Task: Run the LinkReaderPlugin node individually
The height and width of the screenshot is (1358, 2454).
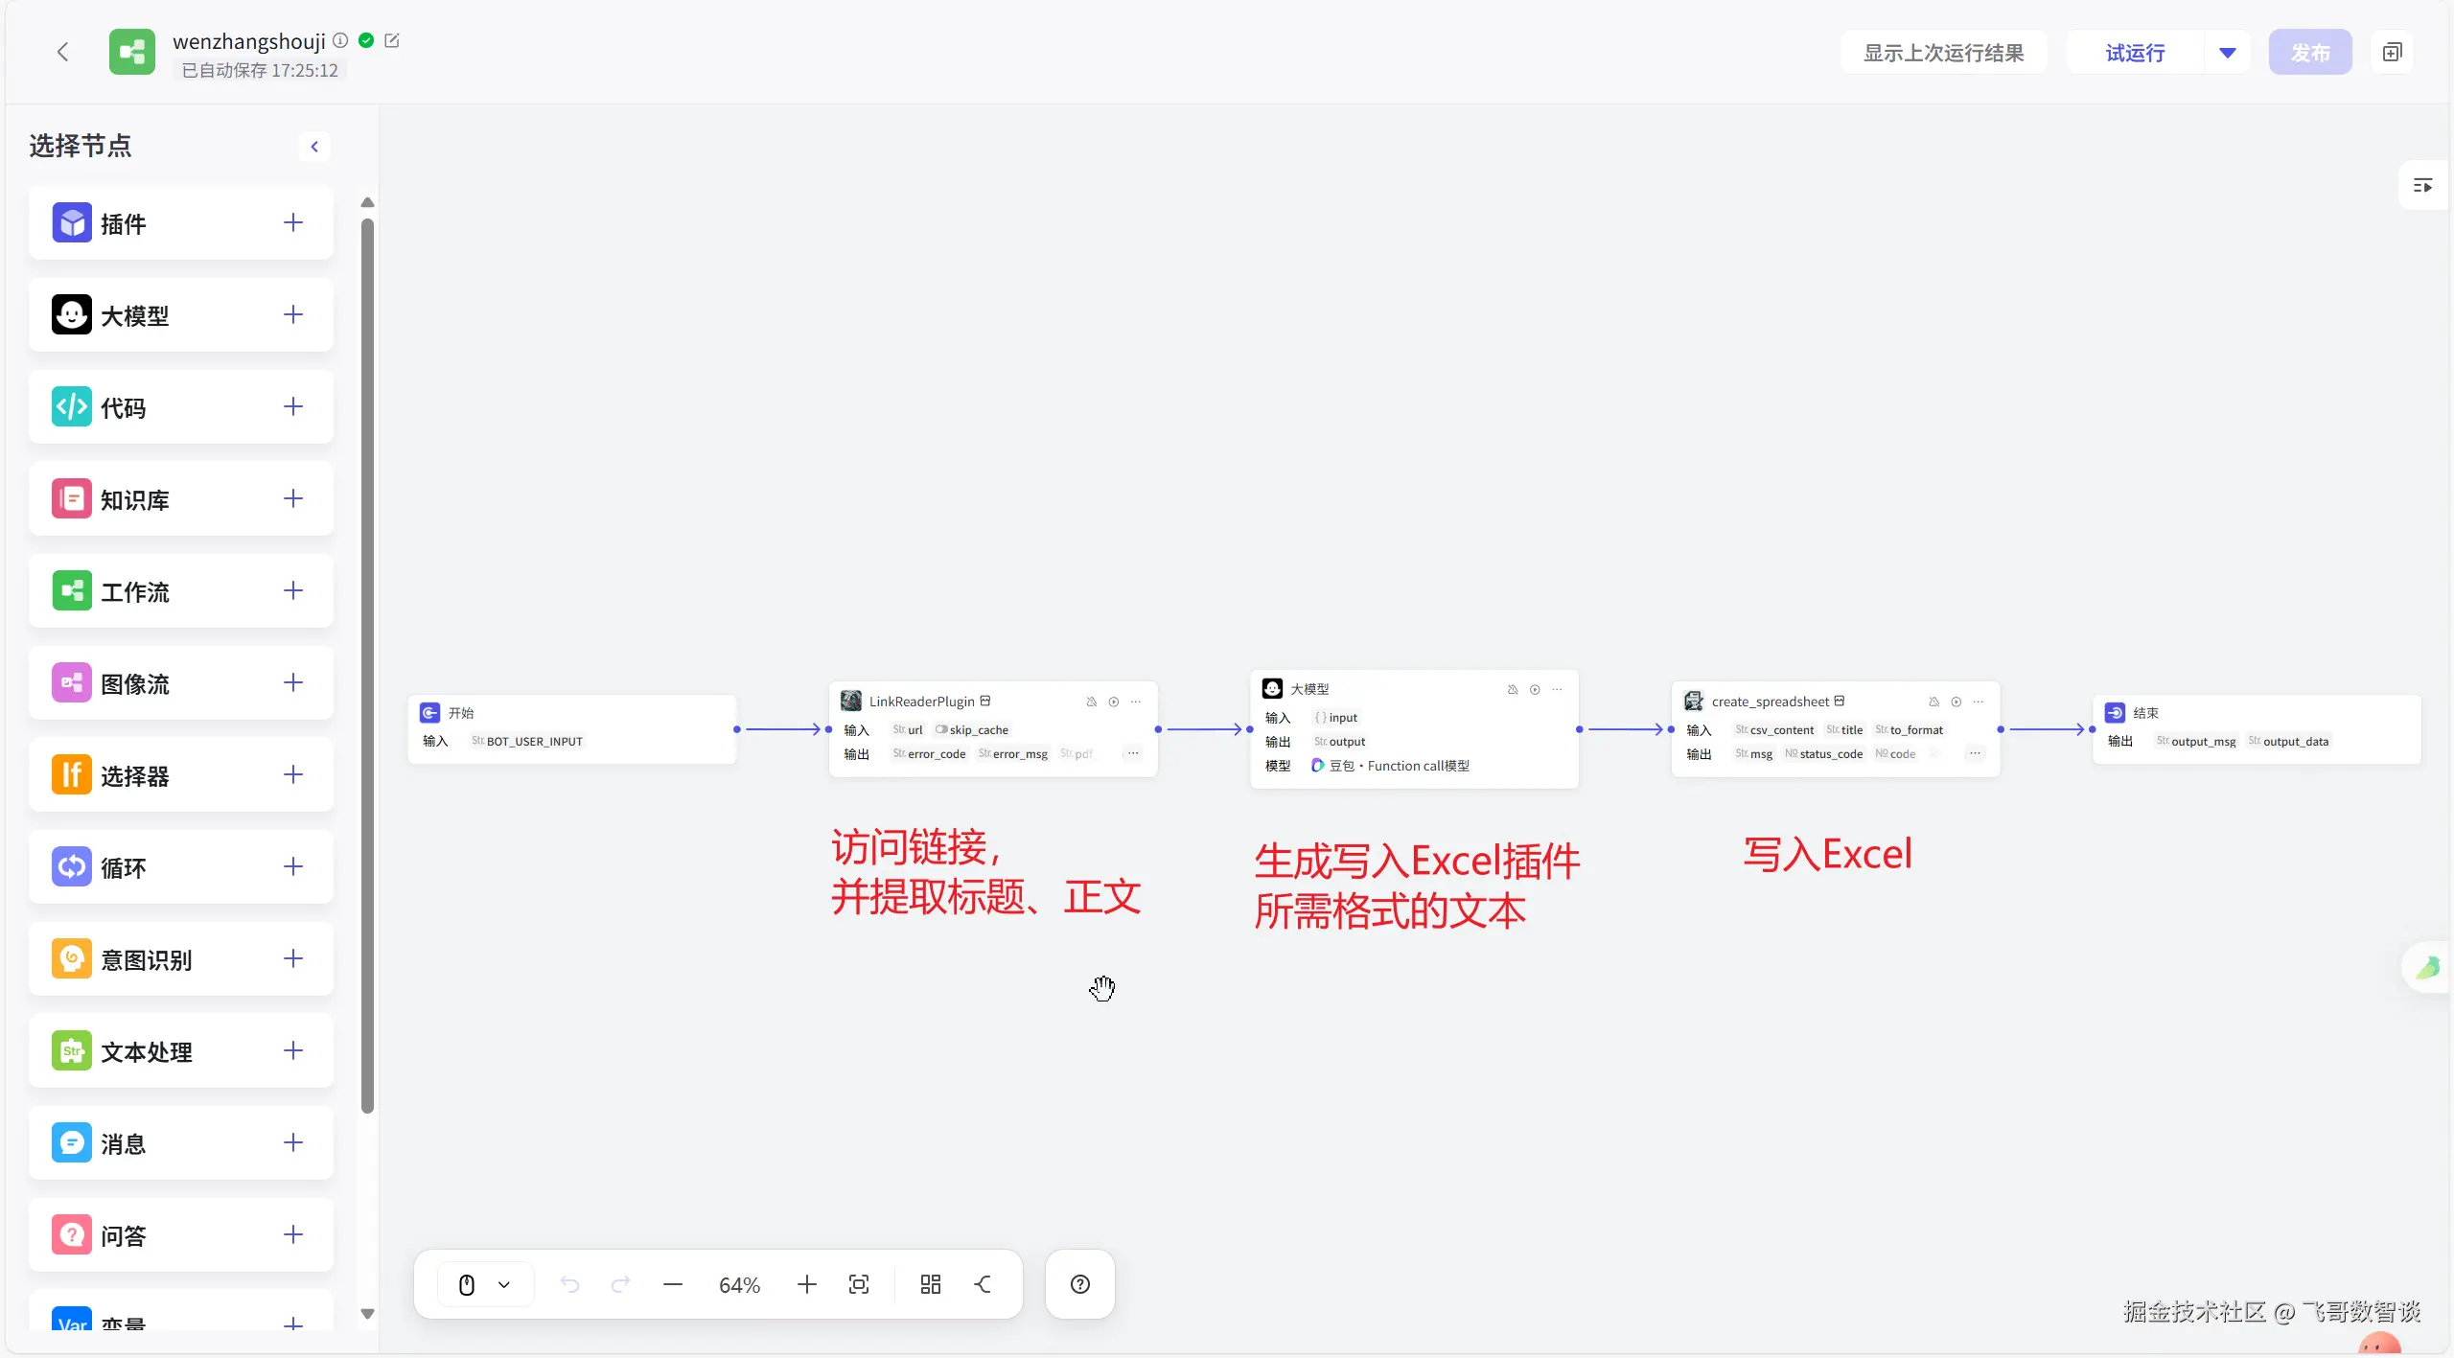Action: pos(1113,702)
